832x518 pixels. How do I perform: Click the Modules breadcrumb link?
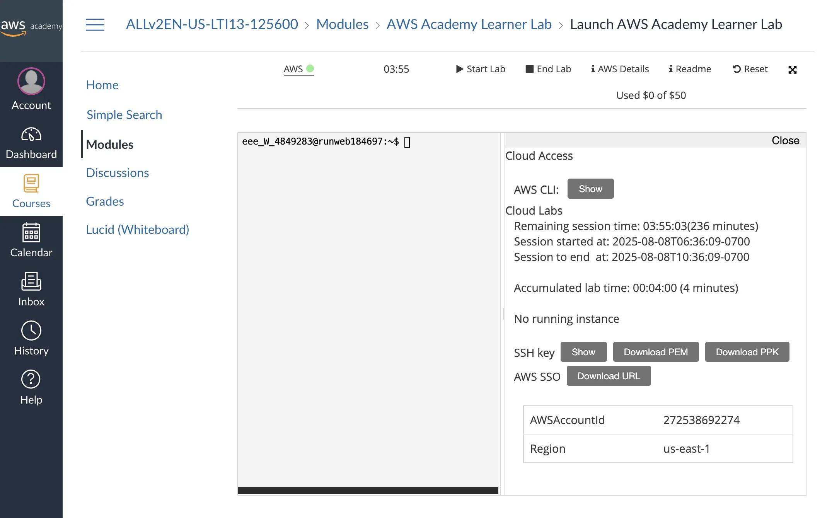(342, 24)
